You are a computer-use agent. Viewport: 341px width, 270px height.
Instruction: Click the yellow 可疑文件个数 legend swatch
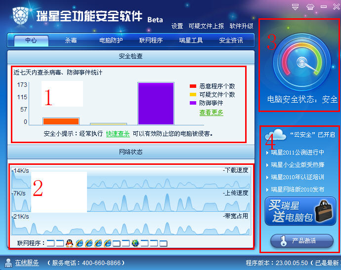(x=193, y=94)
